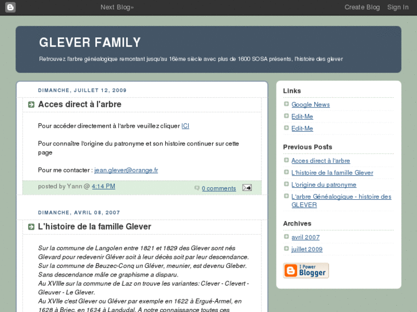Open sidebar link Acces direct à l'arbre
Screen dimensions: 417x312
pyautogui.click(x=321, y=161)
